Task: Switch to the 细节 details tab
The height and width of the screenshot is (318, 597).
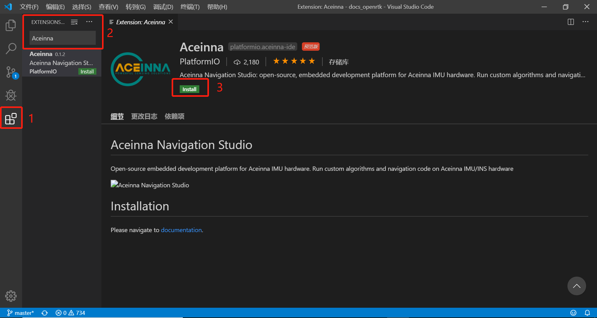Action: click(x=117, y=116)
